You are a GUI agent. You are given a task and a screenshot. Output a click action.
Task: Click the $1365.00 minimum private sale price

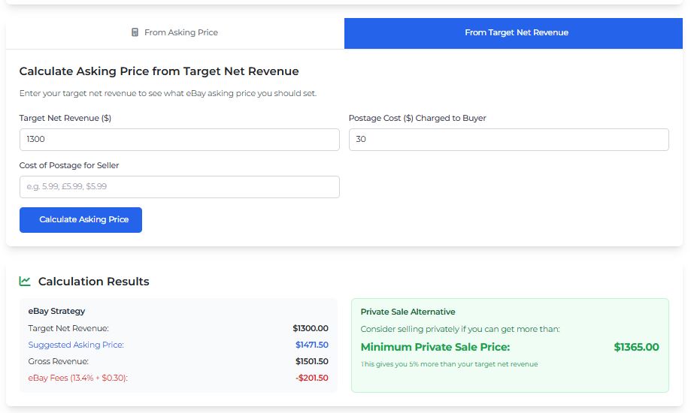click(x=636, y=347)
